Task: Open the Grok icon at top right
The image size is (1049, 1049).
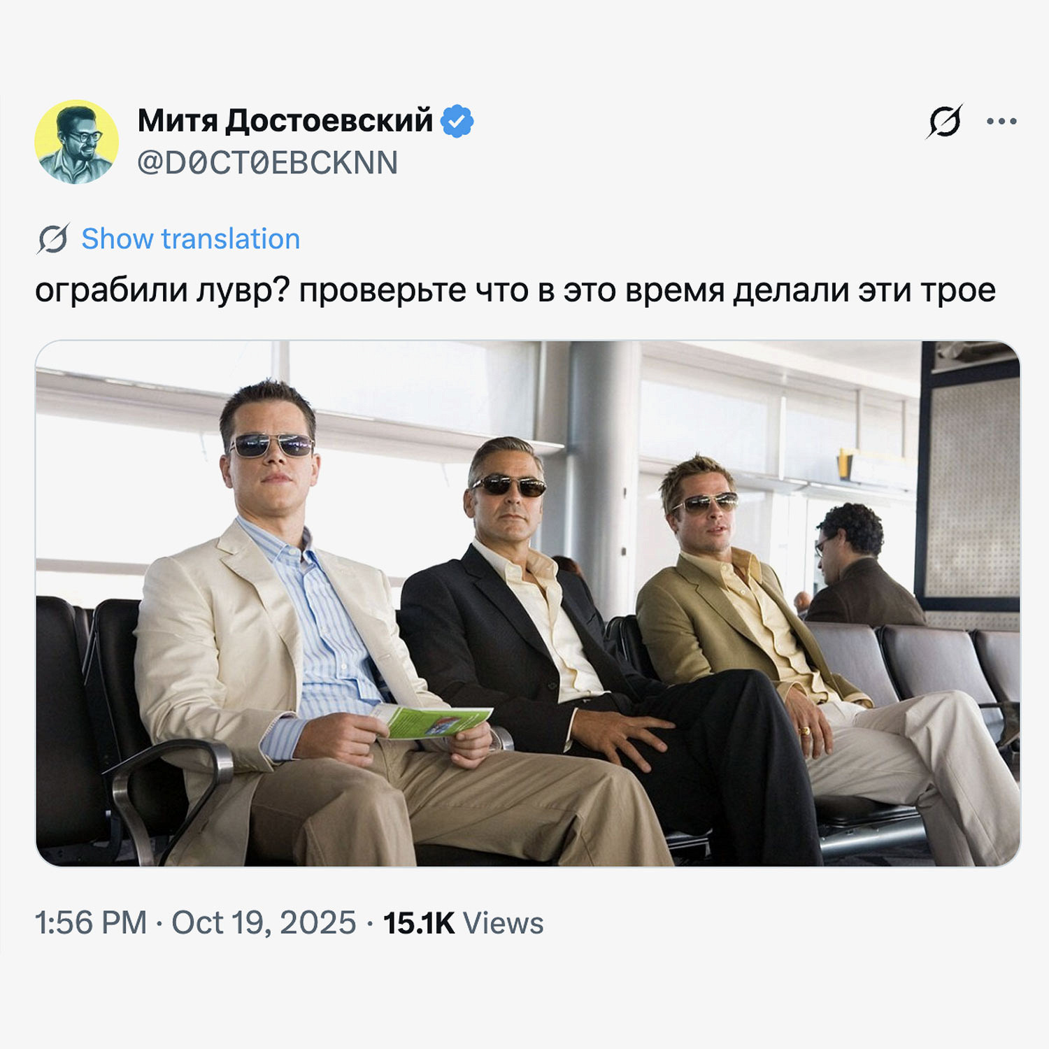Action: [945, 122]
